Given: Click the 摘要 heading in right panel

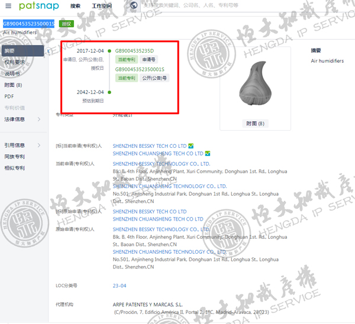Looking at the screenshot, I should [x=316, y=51].
